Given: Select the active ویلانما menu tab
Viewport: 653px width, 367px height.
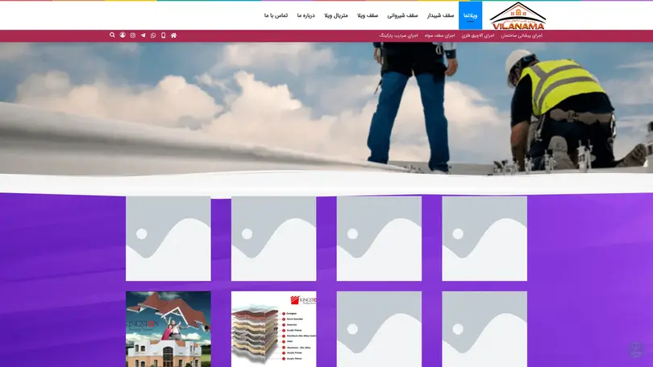Looking at the screenshot, I should click(x=470, y=15).
